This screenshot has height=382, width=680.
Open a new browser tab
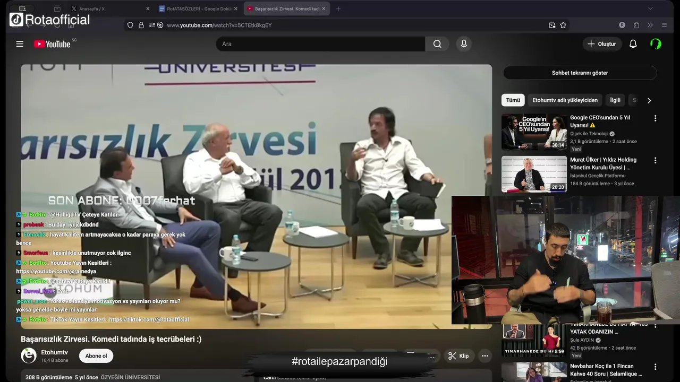pos(338,8)
